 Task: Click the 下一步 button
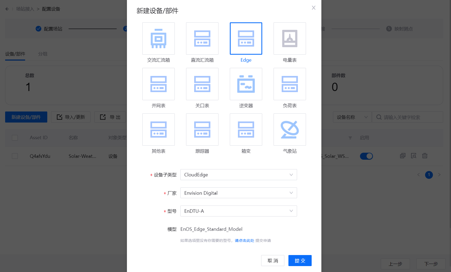click(431, 264)
